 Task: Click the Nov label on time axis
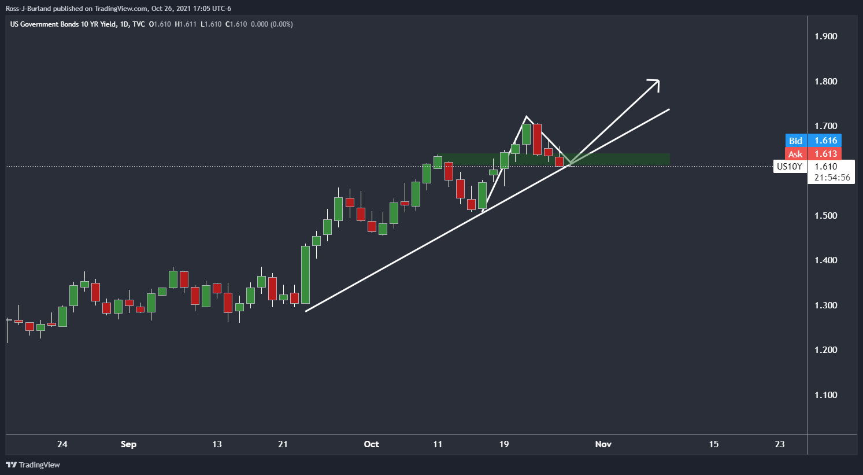click(603, 444)
